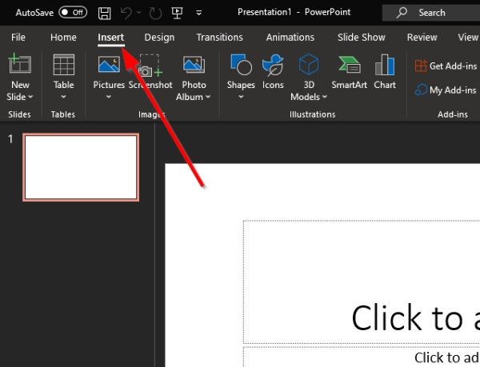Open the Undo history dropdown arrow

coord(139,13)
